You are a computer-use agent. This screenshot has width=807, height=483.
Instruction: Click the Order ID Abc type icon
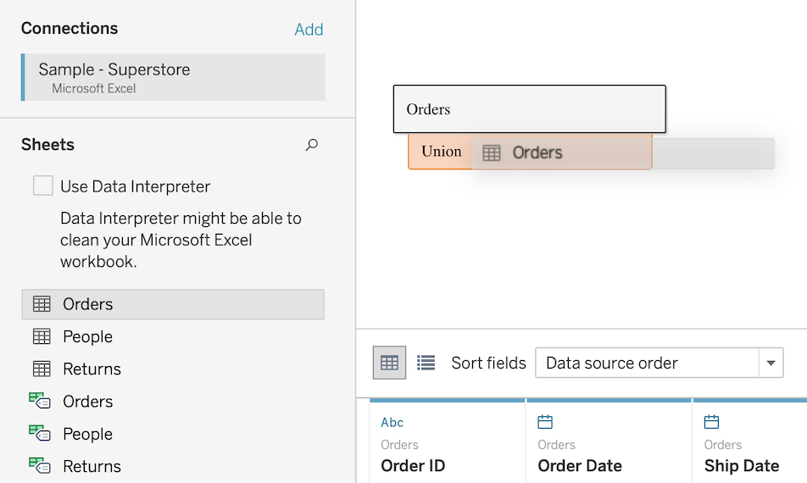pos(392,422)
